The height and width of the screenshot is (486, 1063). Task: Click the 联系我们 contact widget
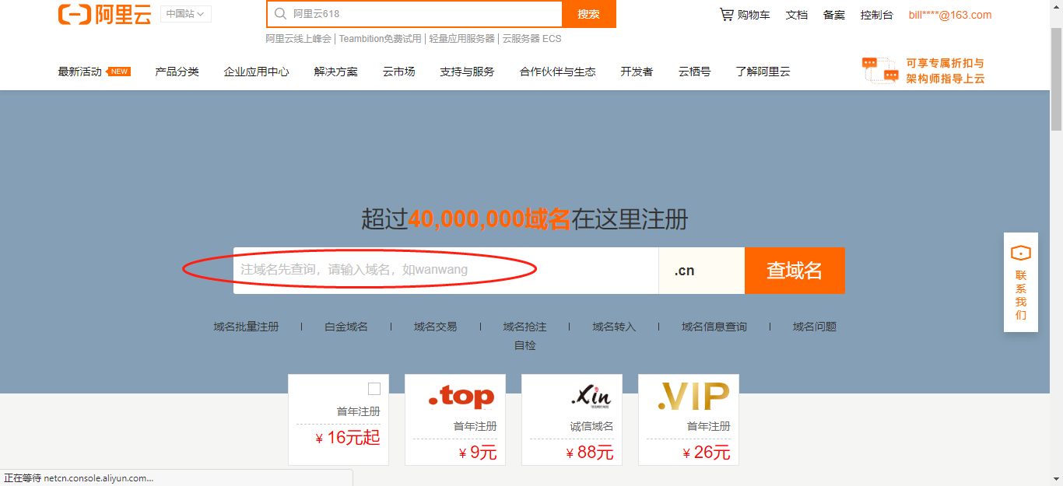1021,282
